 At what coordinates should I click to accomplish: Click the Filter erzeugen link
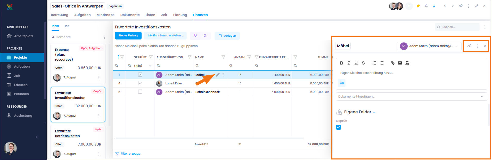[x=131, y=154]
